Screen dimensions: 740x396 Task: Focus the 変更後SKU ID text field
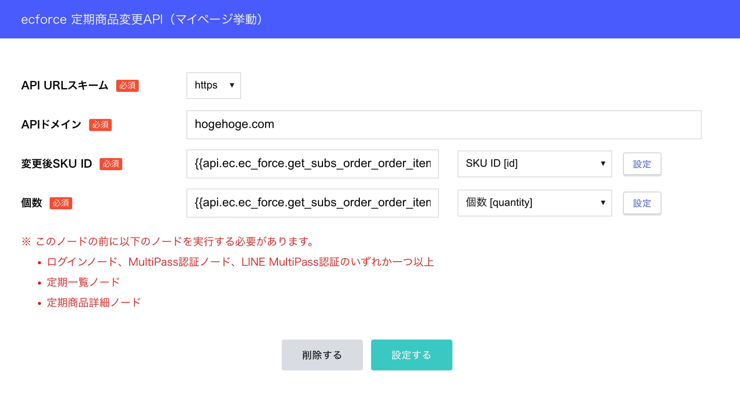tap(312, 164)
